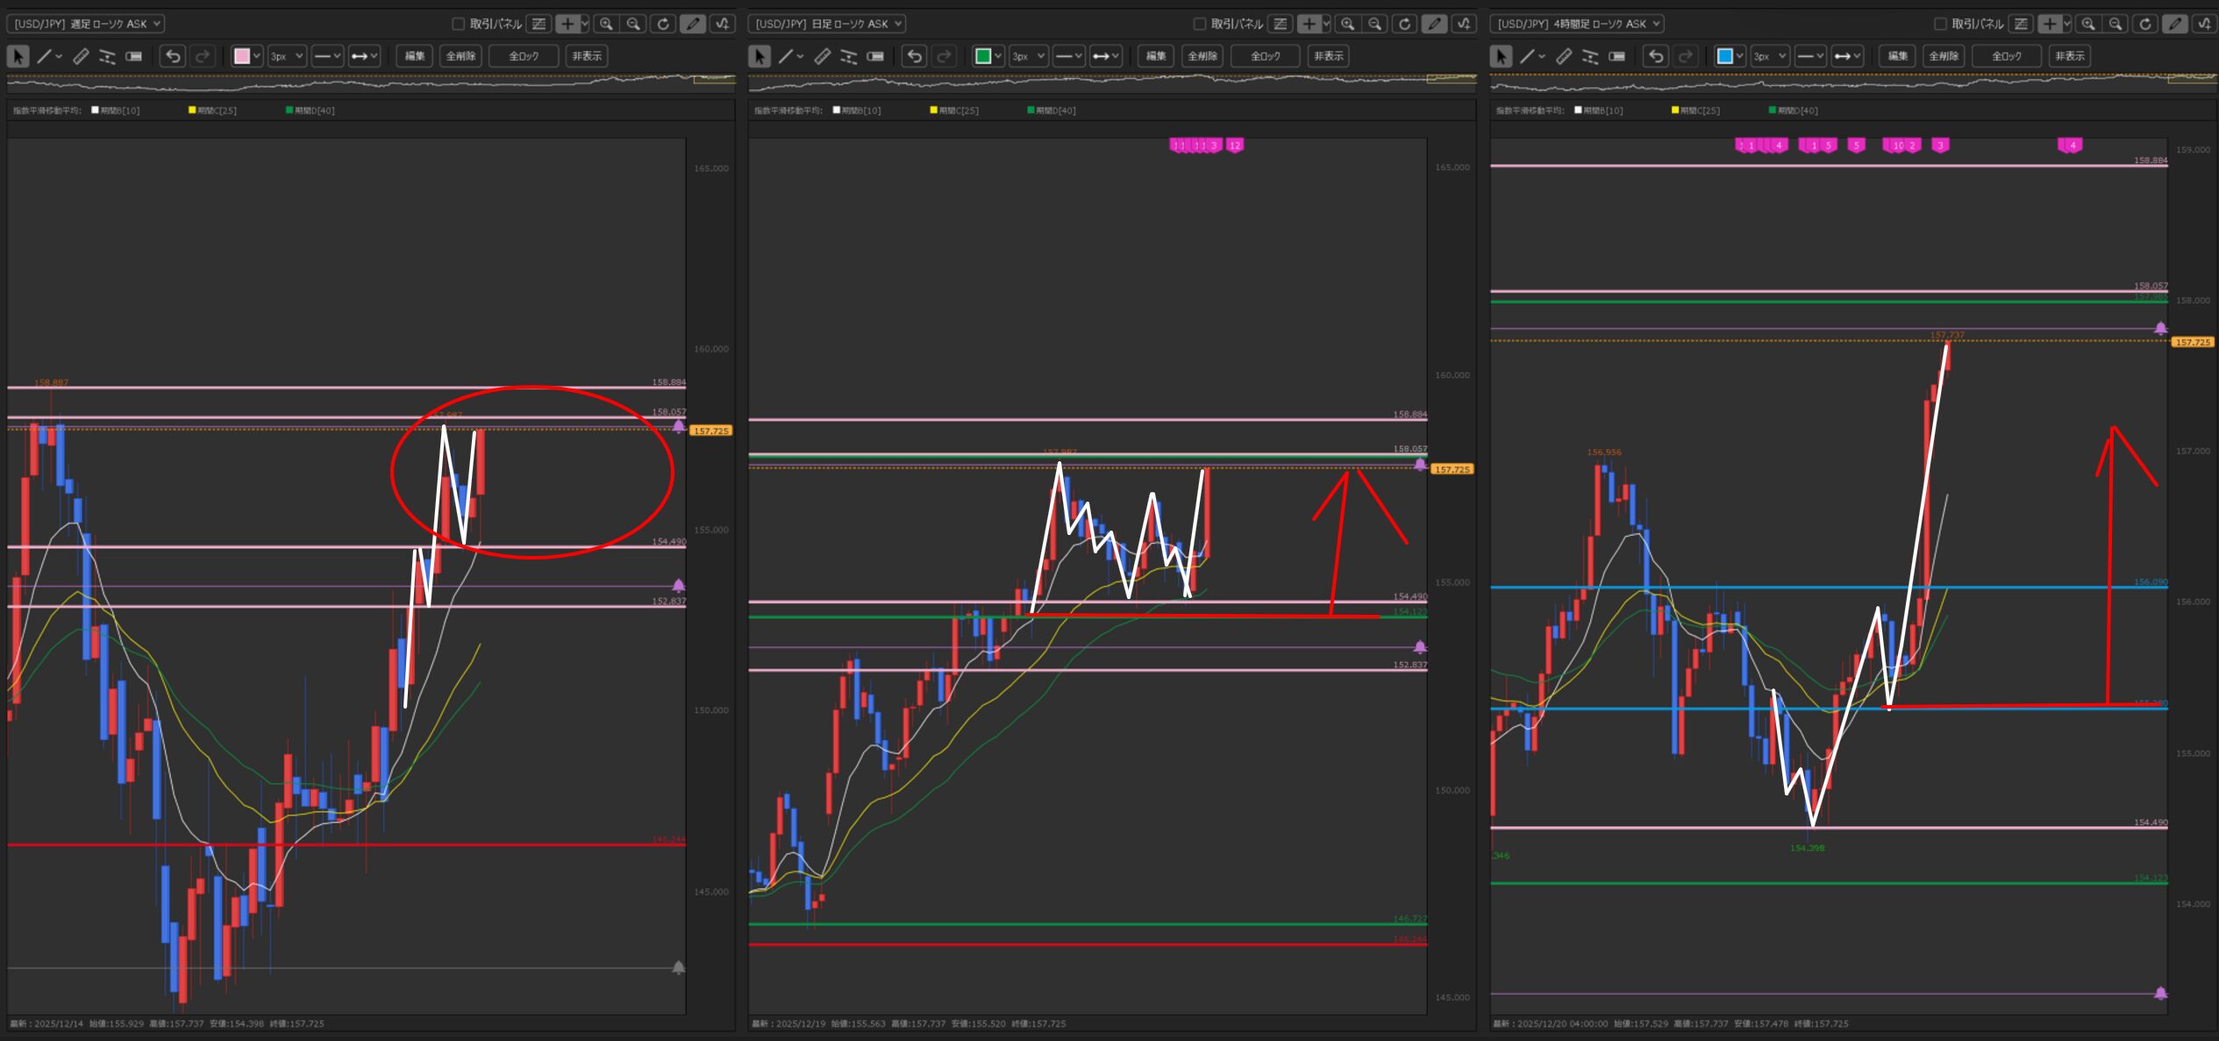The image size is (2219, 1041).
Task: Click undo arrow in daily chart toolbar
Action: tap(915, 56)
